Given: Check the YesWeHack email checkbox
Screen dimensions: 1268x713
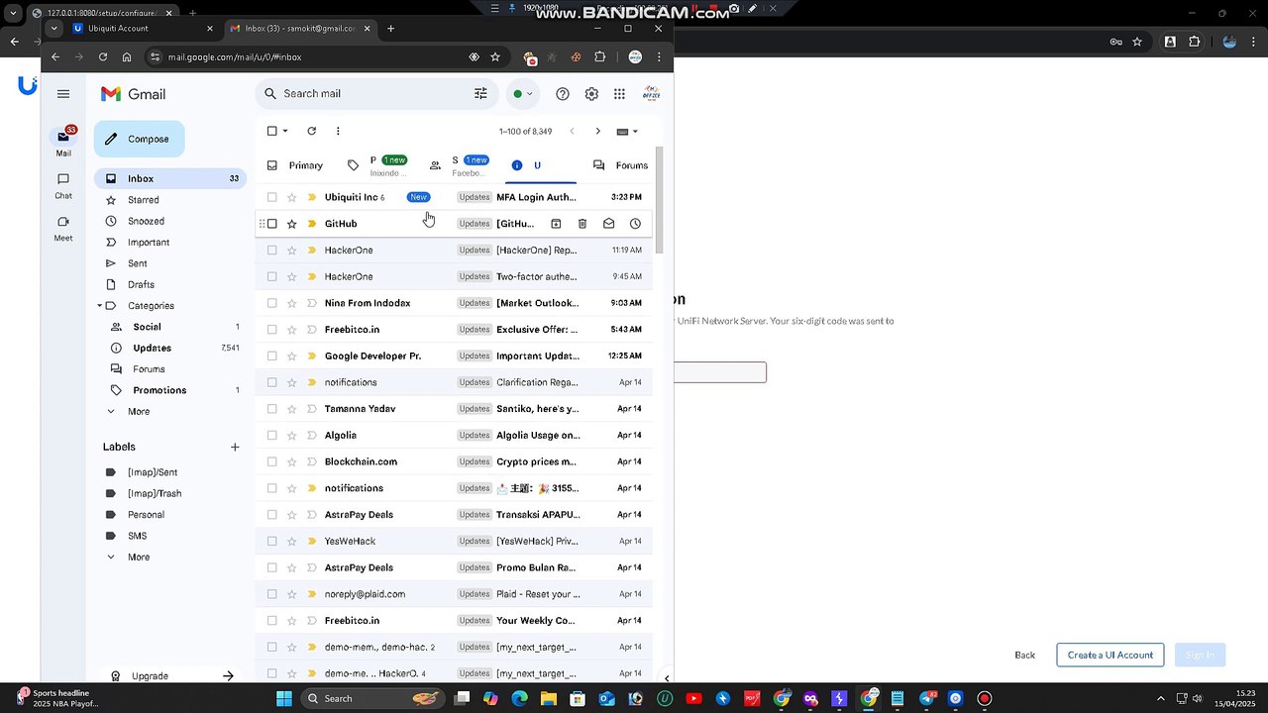Looking at the screenshot, I should (x=272, y=541).
